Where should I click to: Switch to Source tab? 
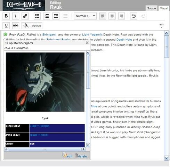tap(151, 8)
